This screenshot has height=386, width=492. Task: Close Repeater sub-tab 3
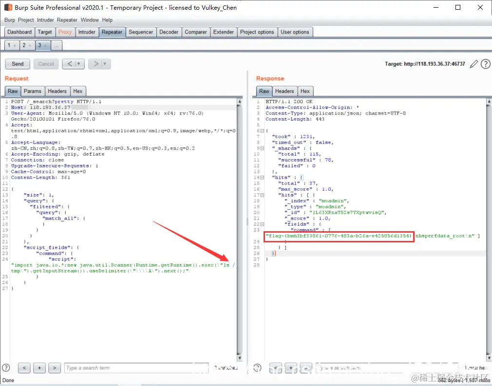tap(45, 46)
